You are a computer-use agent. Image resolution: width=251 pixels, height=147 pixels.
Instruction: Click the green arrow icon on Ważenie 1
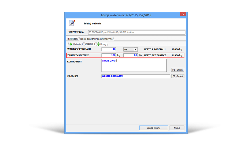[x=71, y=44]
